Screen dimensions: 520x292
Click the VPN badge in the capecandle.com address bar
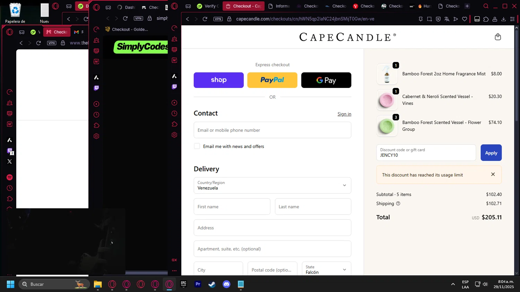pos(218,19)
